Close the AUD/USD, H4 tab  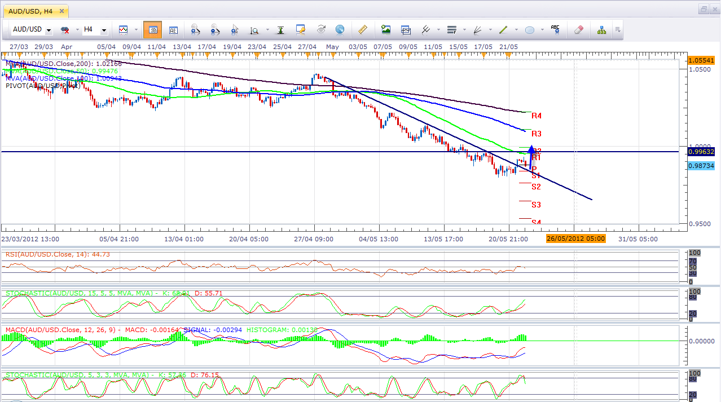coord(61,10)
